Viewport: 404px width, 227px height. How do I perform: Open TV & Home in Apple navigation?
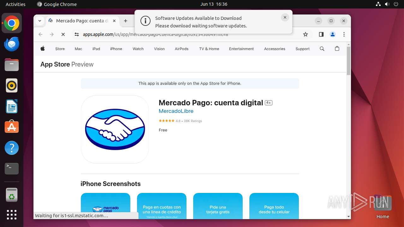point(209,49)
